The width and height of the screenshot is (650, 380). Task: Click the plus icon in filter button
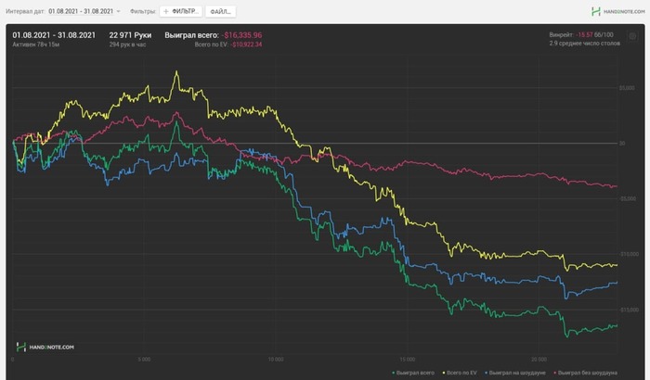[x=166, y=11]
